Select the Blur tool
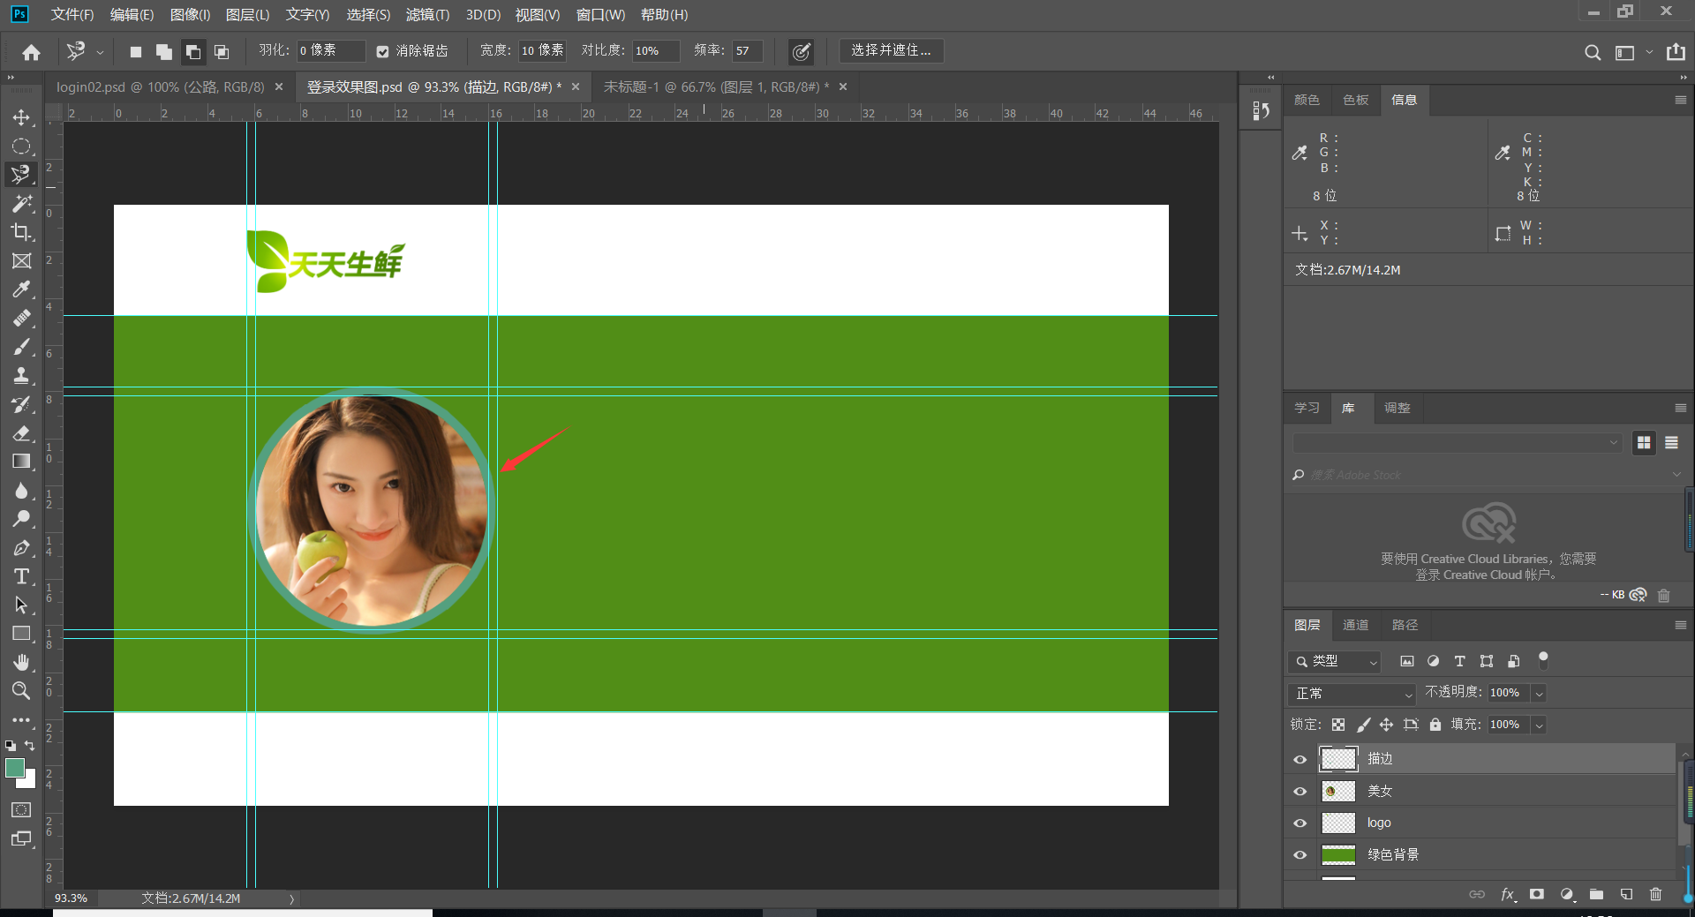1695x917 pixels. point(21,490)
